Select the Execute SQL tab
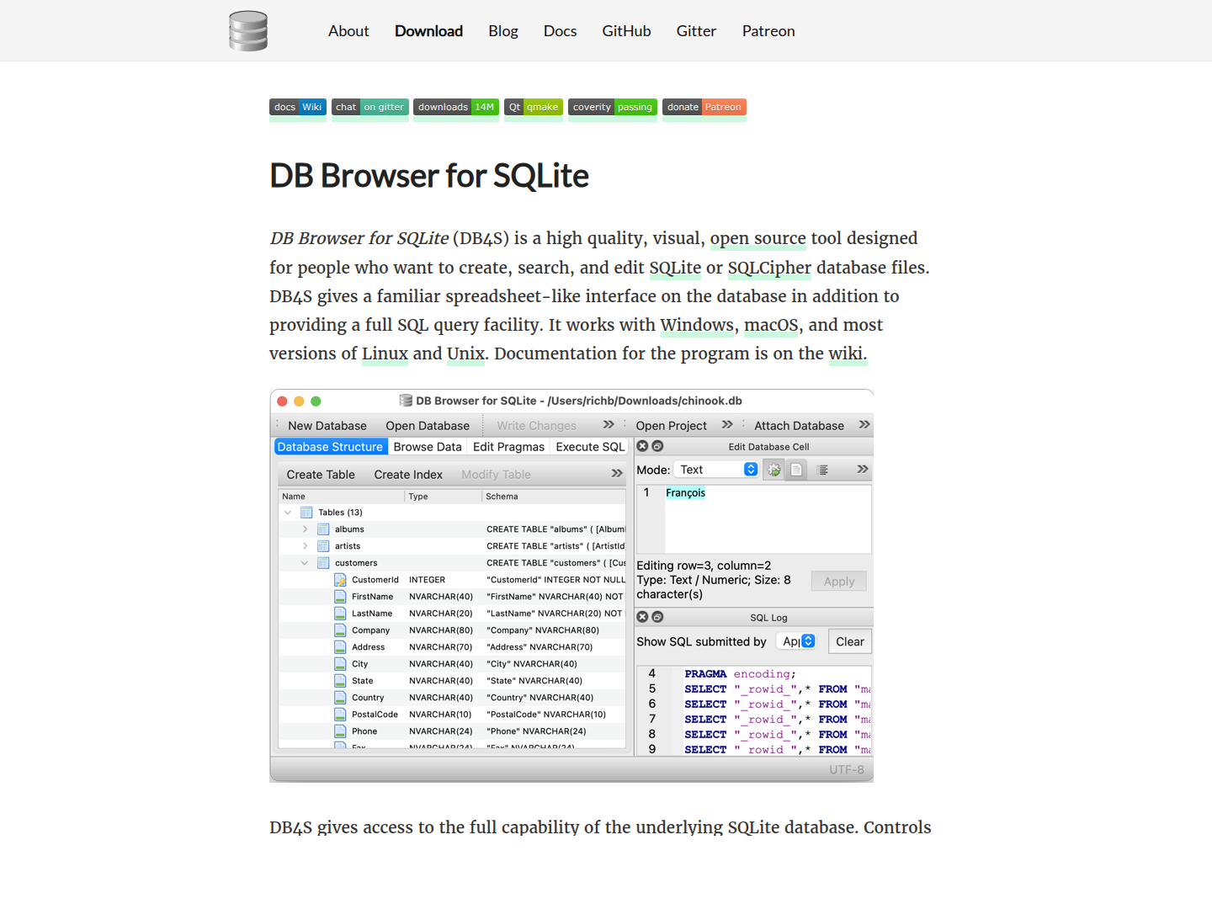Screen dimensions: 1212x909 [590, 447]
